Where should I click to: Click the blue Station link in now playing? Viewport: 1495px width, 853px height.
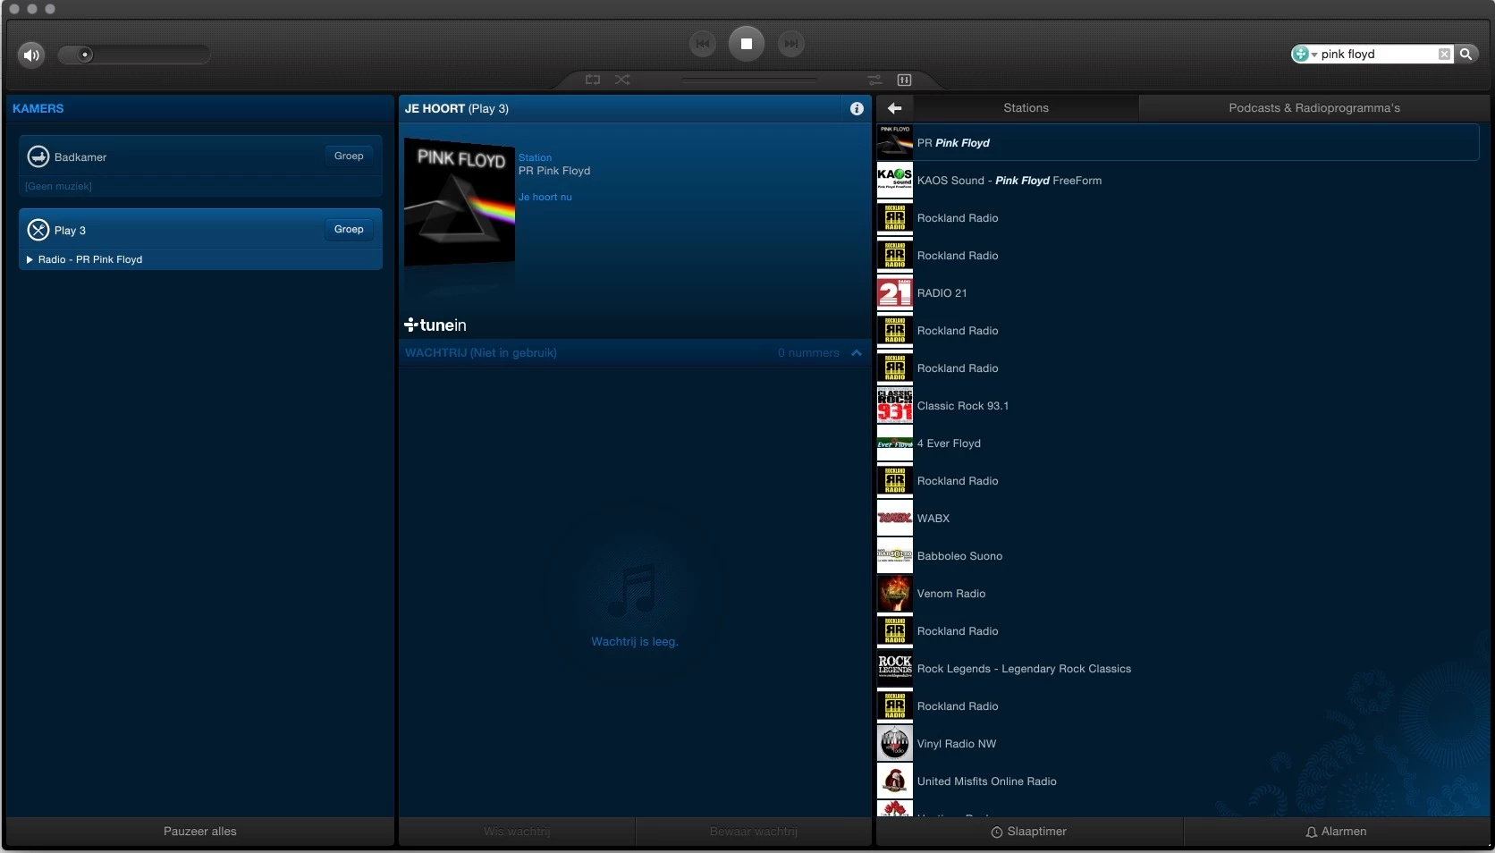tap(535, 157)
